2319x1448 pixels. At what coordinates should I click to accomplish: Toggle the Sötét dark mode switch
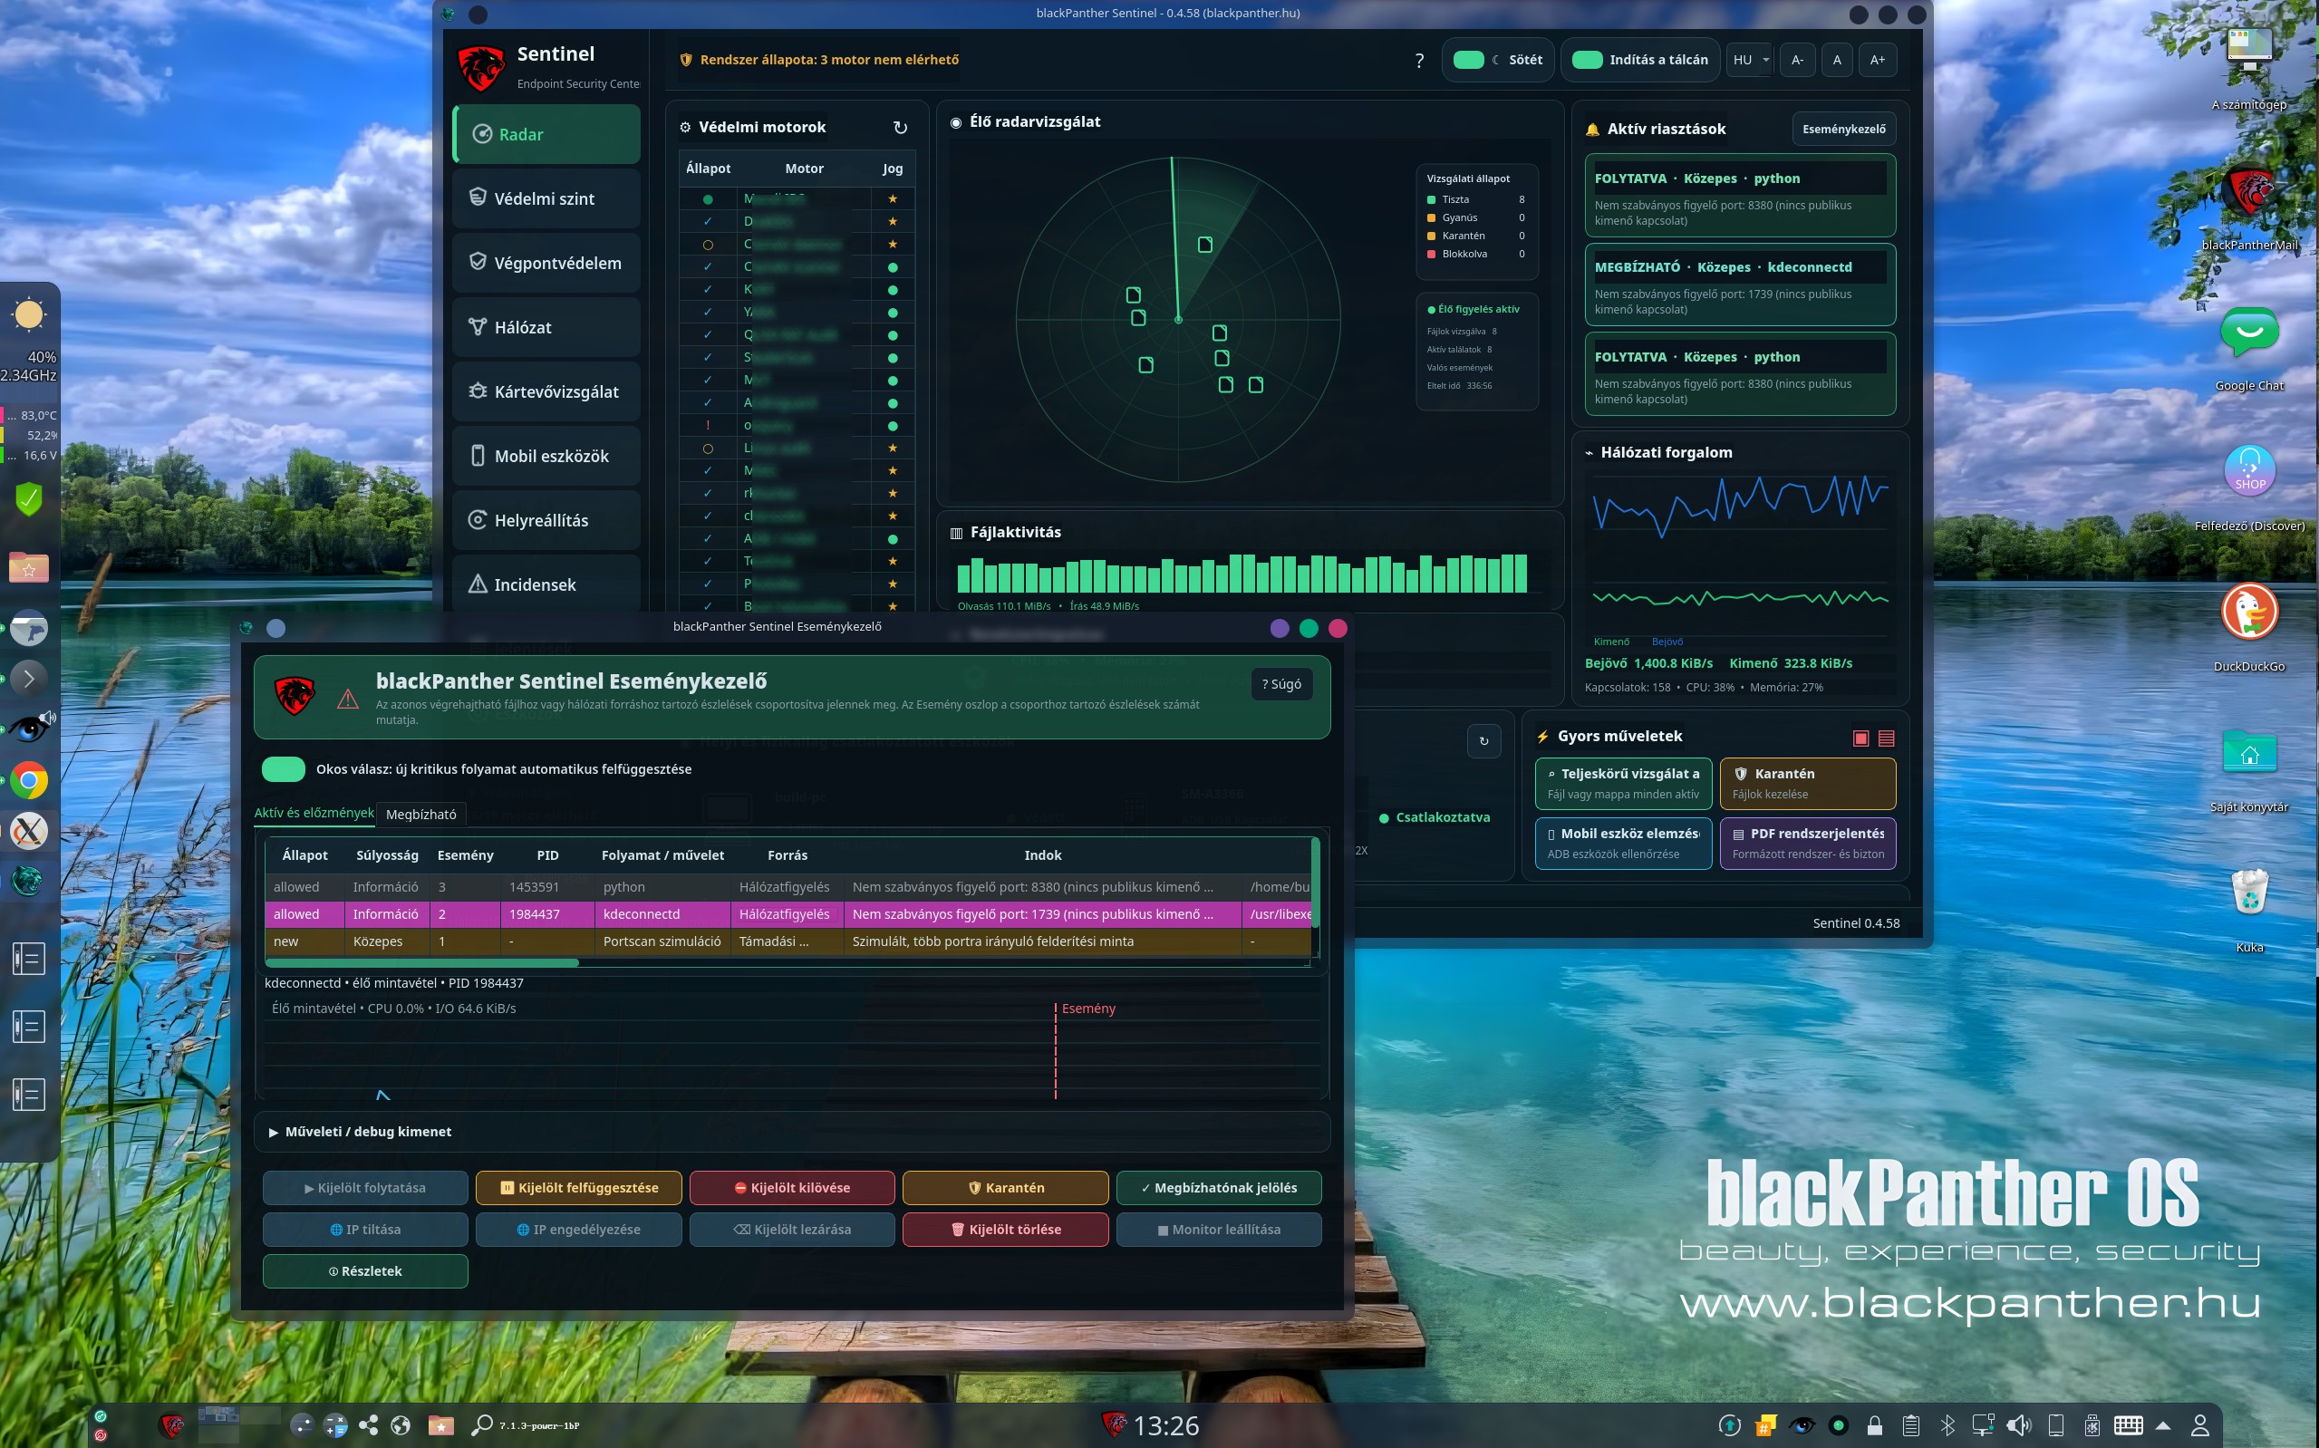(1468, 60)
